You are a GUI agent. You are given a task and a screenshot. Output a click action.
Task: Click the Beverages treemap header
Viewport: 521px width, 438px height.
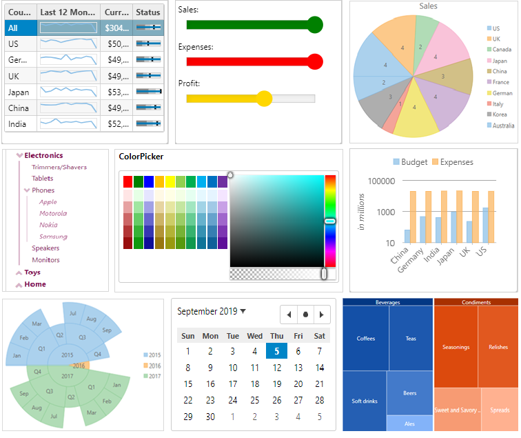point(387,302)
